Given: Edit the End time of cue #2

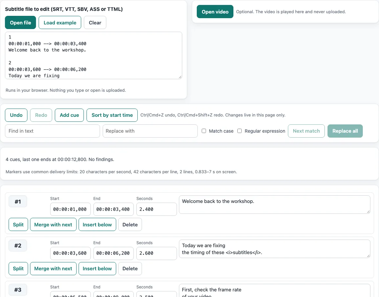Looking at the screenshot, I should (113, 253).
